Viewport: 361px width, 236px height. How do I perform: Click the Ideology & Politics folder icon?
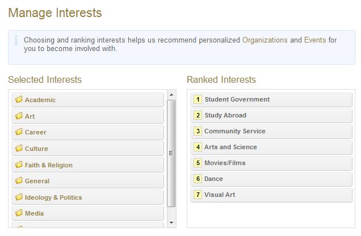click(x=19, y=197)
